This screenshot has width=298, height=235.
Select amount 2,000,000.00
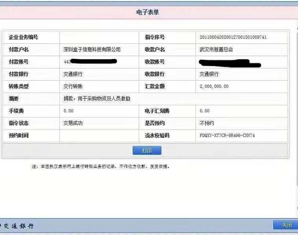tap(214, 86)
